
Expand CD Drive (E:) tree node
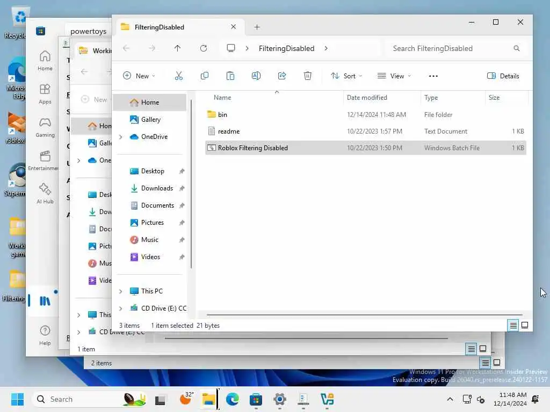pyautogui.click(x=121, y=308)
